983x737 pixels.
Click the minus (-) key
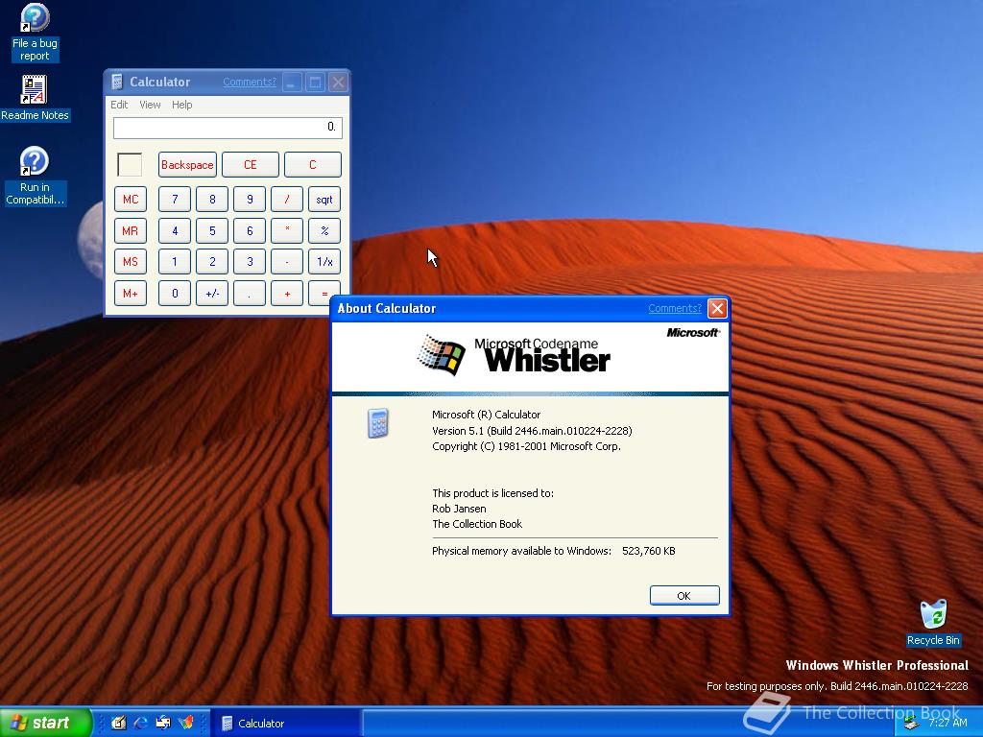tap(287, 261)
